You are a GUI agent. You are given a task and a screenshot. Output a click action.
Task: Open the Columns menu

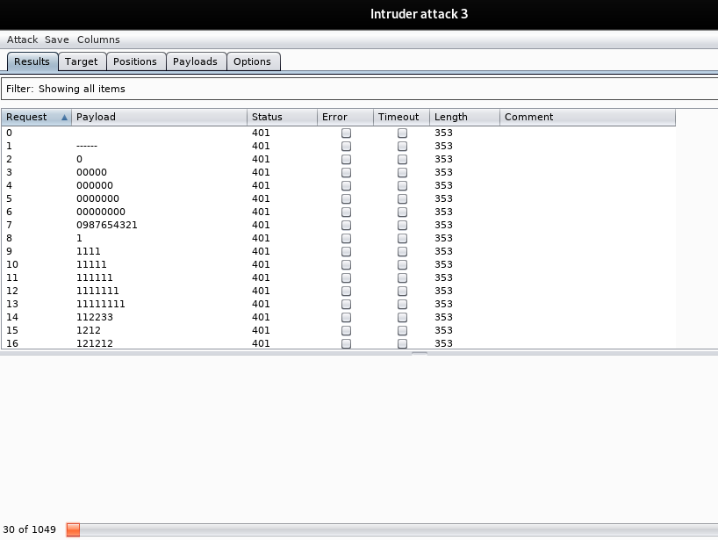[x=98, y=40]
